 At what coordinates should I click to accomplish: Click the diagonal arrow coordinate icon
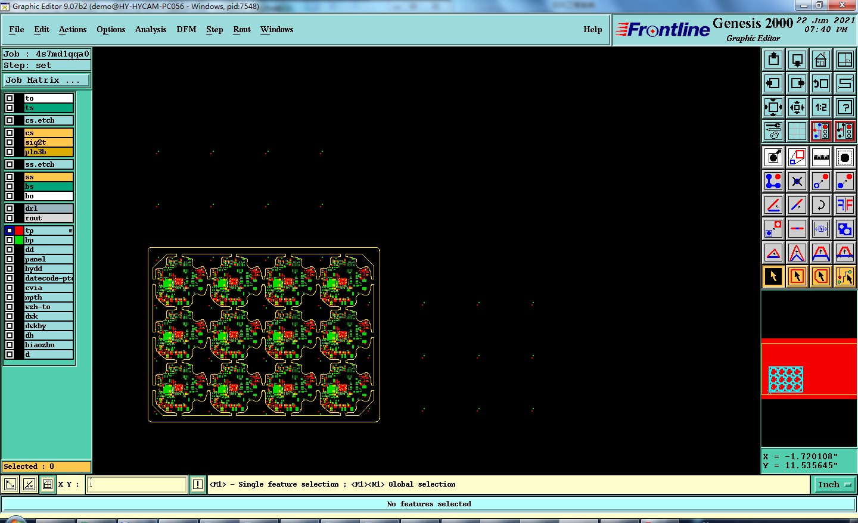pyautogui.click(x=10, y=484)
